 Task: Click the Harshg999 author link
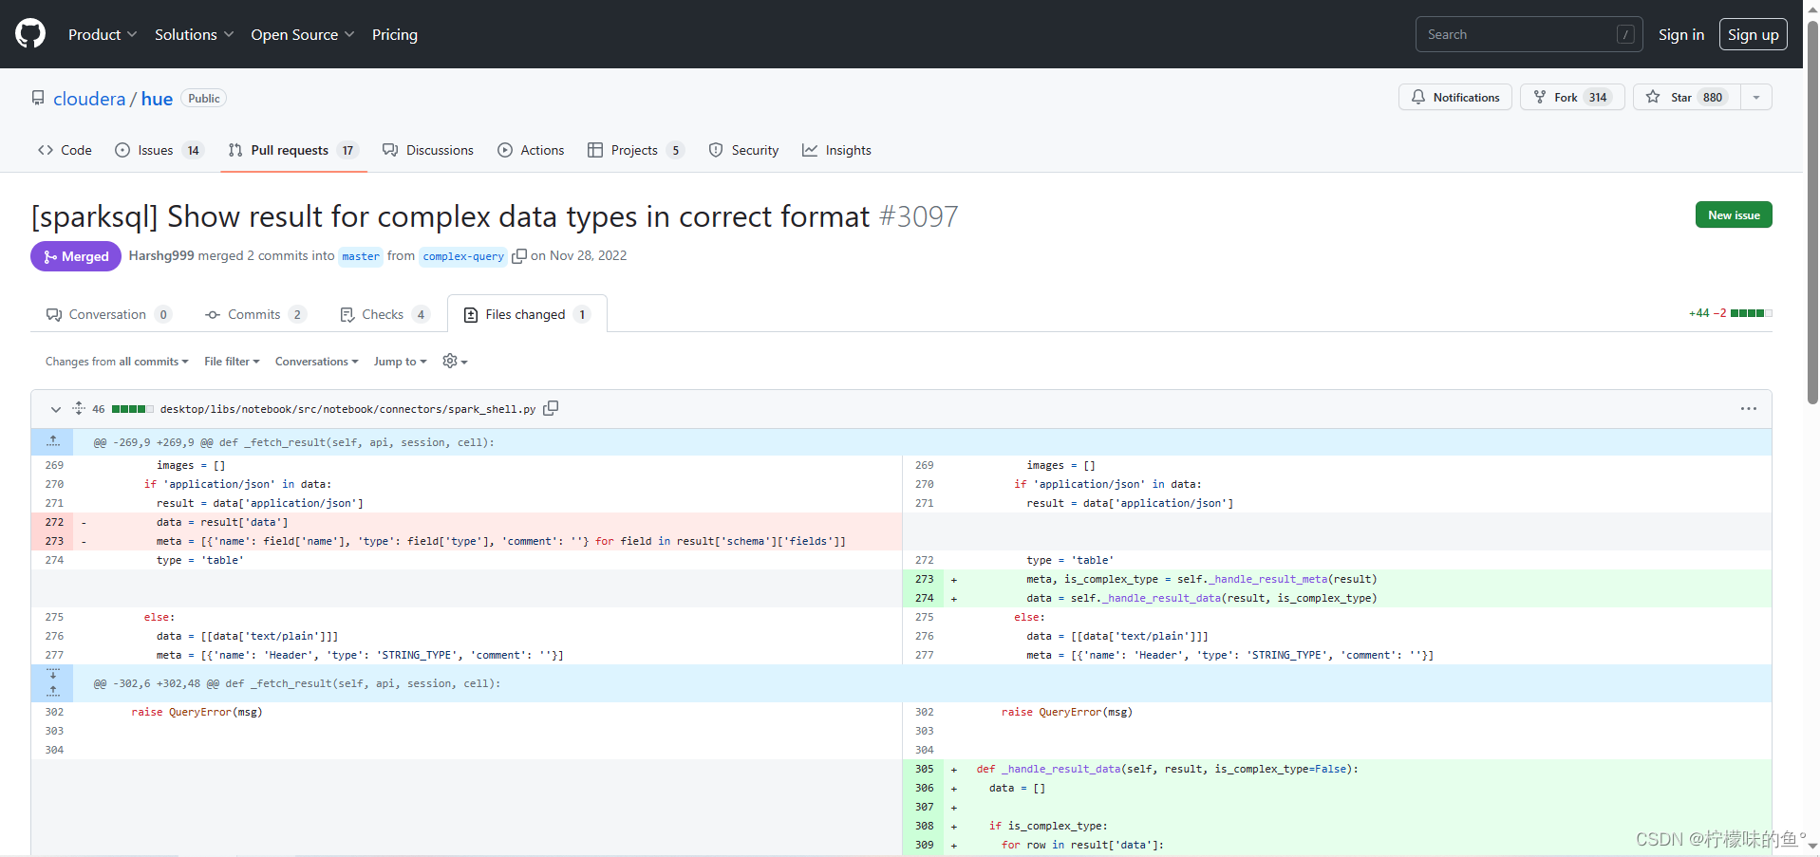(161, 255)
